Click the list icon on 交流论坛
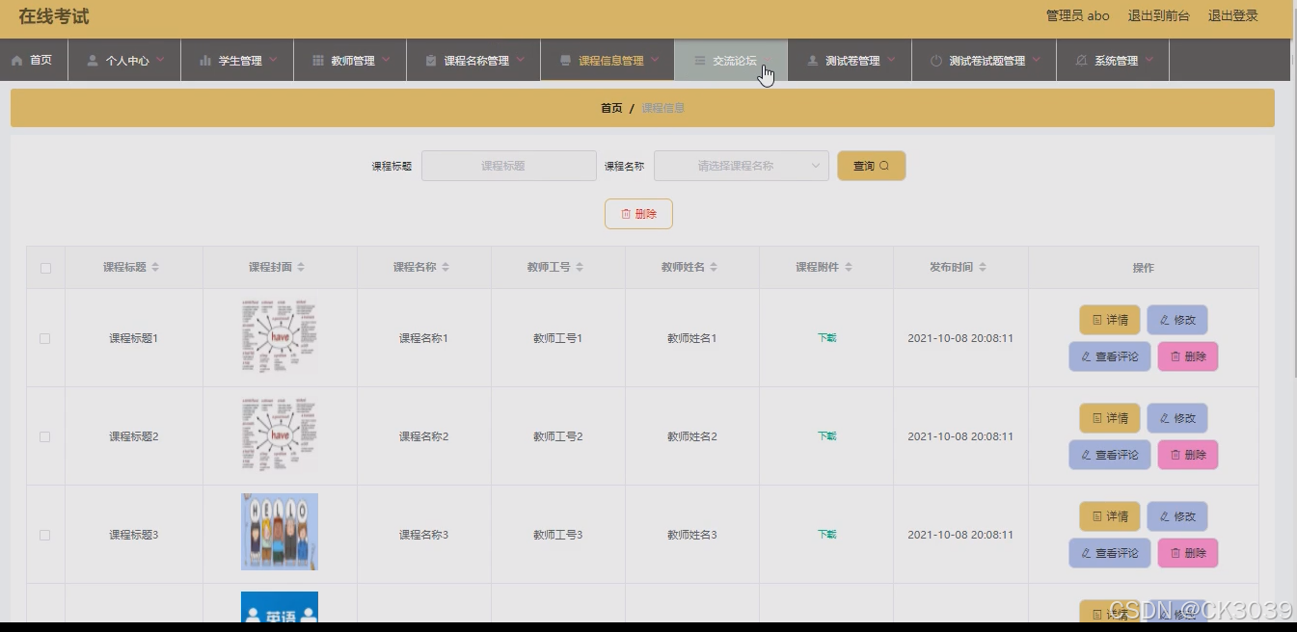This screenshot has width=1297, height=632. 700,61
